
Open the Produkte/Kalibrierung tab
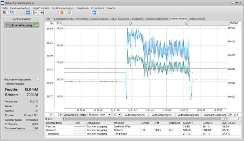tap(156, 19)
